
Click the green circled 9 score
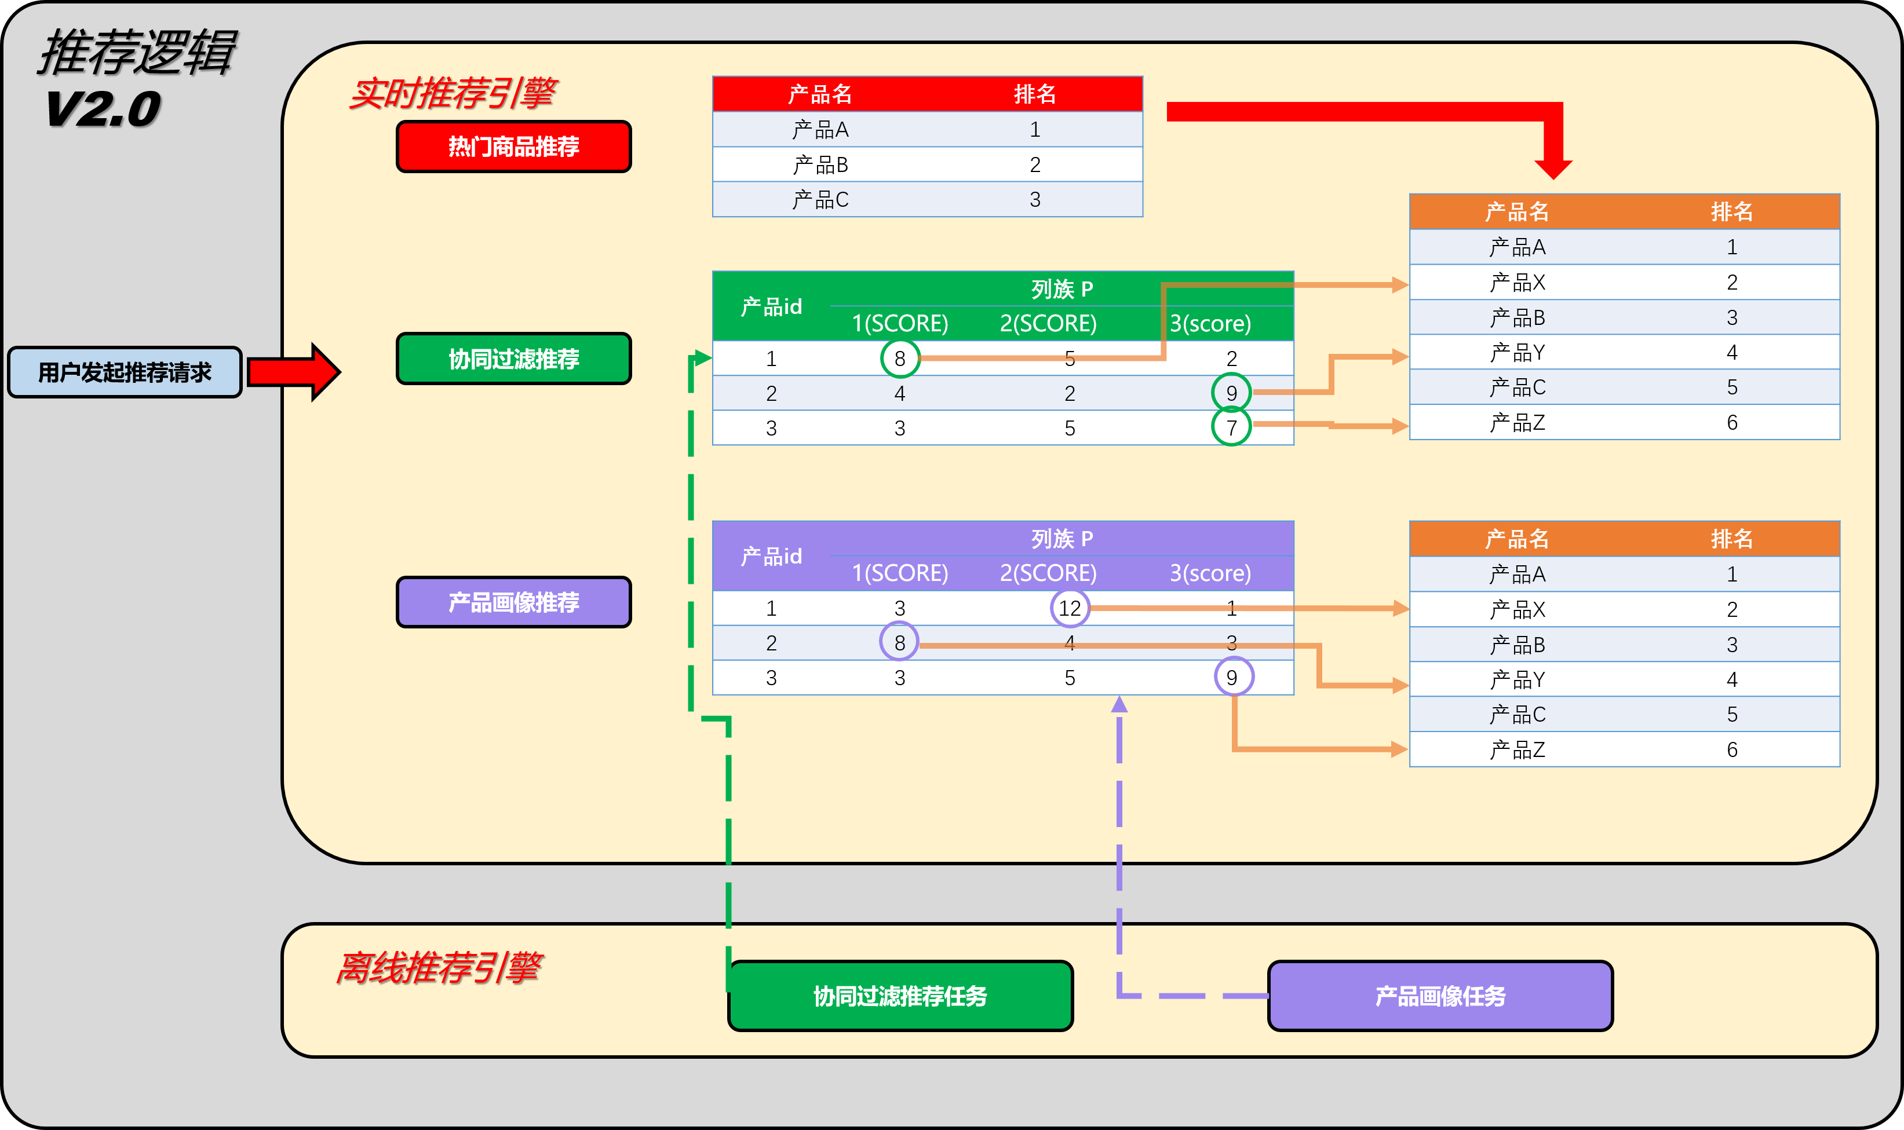(1231, 393)
